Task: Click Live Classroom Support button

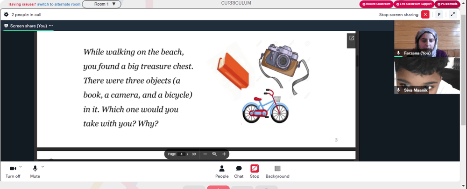Action: pyautogui.click(x=414, y=4)
